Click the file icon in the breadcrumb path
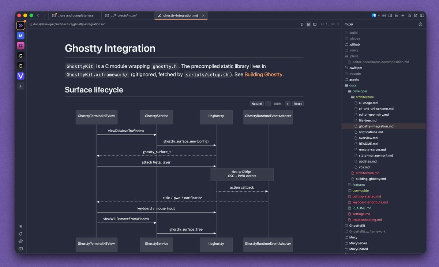The height and width of the screenshot is (267, 439). tap(30, 24)
